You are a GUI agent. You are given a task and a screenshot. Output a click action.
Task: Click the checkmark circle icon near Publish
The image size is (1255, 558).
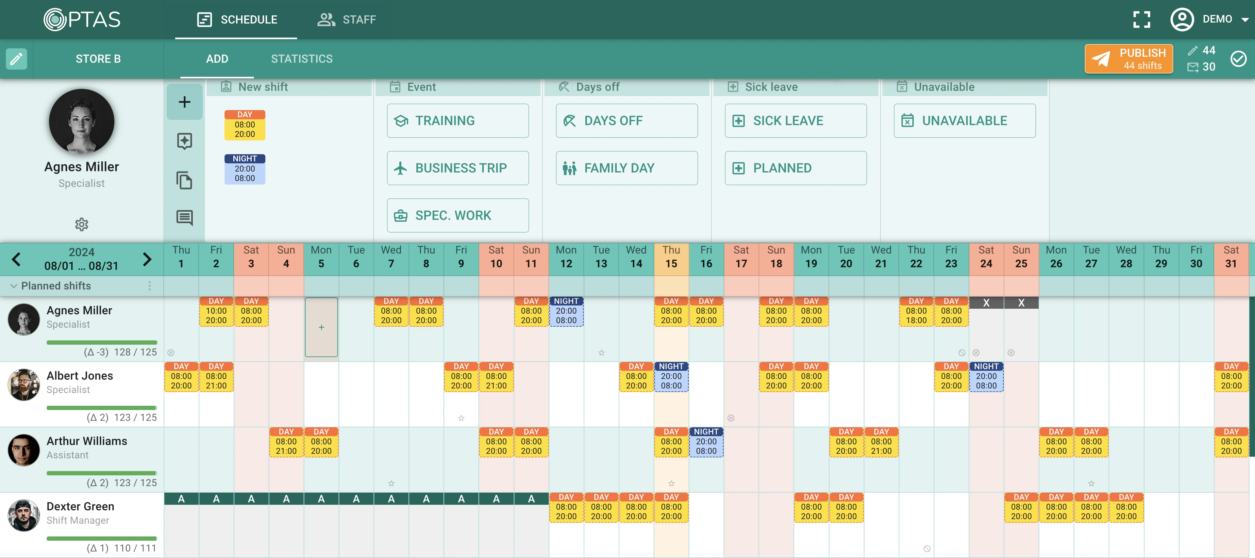tap(1238, 59)
